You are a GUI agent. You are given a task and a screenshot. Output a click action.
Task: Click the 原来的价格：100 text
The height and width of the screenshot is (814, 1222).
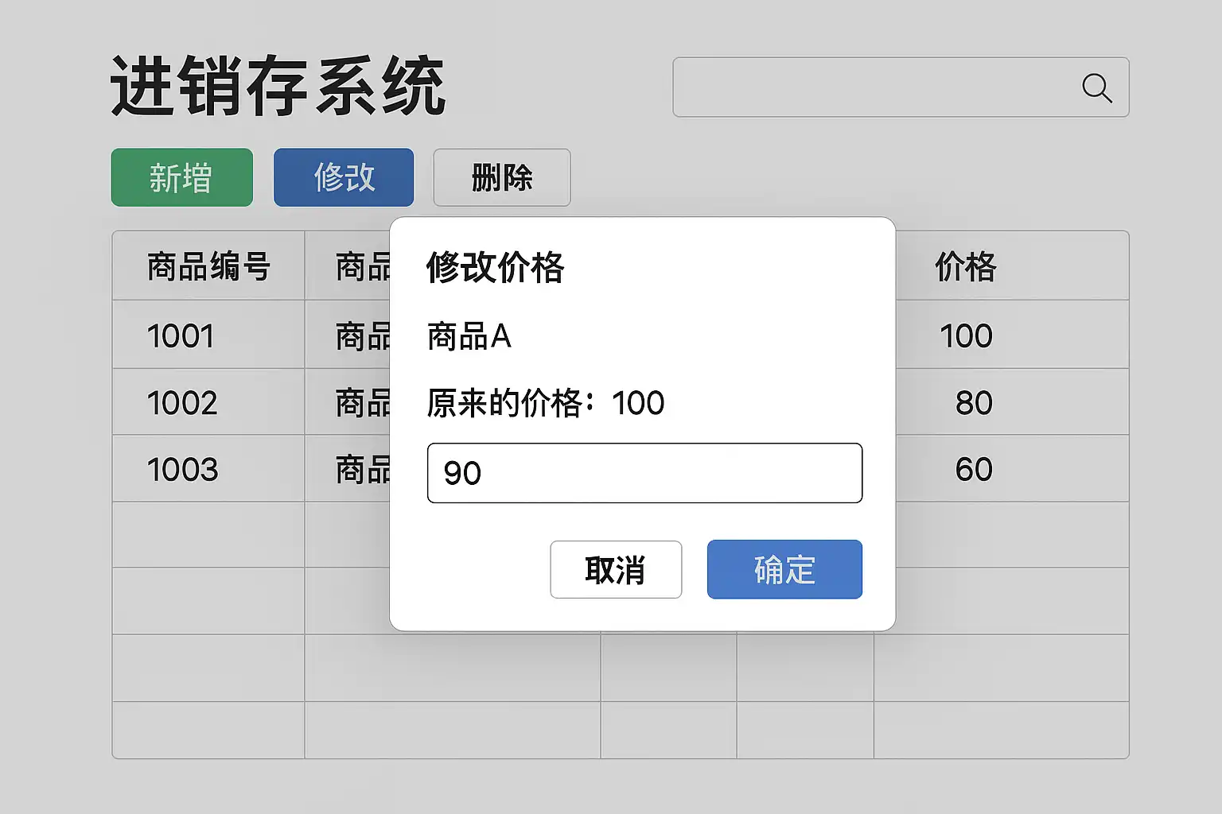click(x=546, y=403)
